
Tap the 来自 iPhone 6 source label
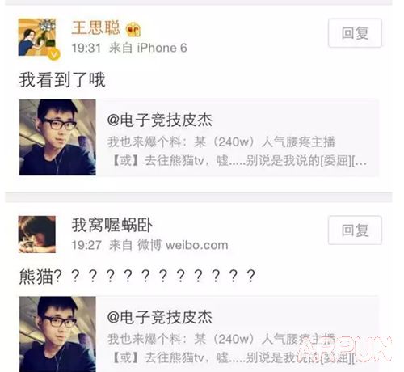pyautogui.click(x=148, y=48)
